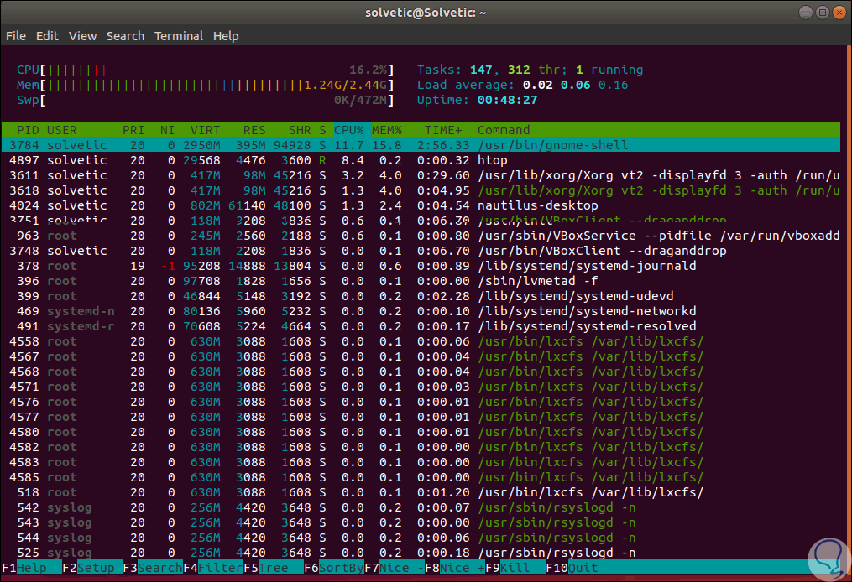Open the File menu

point(16,36)
